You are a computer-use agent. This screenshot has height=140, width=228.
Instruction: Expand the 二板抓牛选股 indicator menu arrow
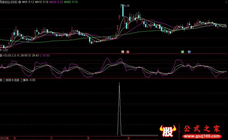[1, 80]
